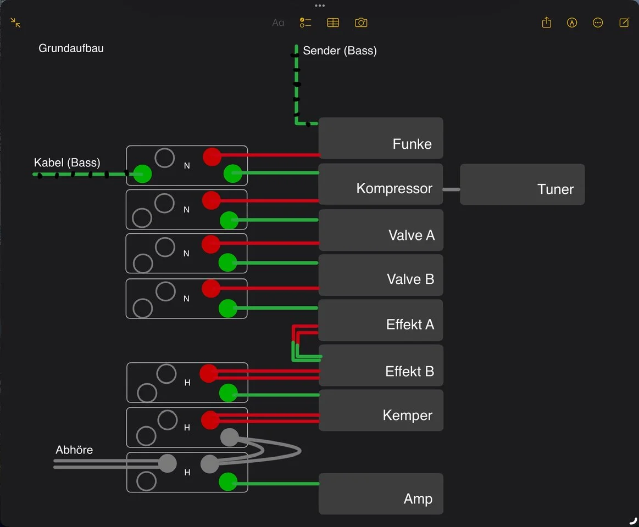This screenshot has height=527, width=639.
Task: Insert a checklist using checklist icon
Action: point(305,23)
